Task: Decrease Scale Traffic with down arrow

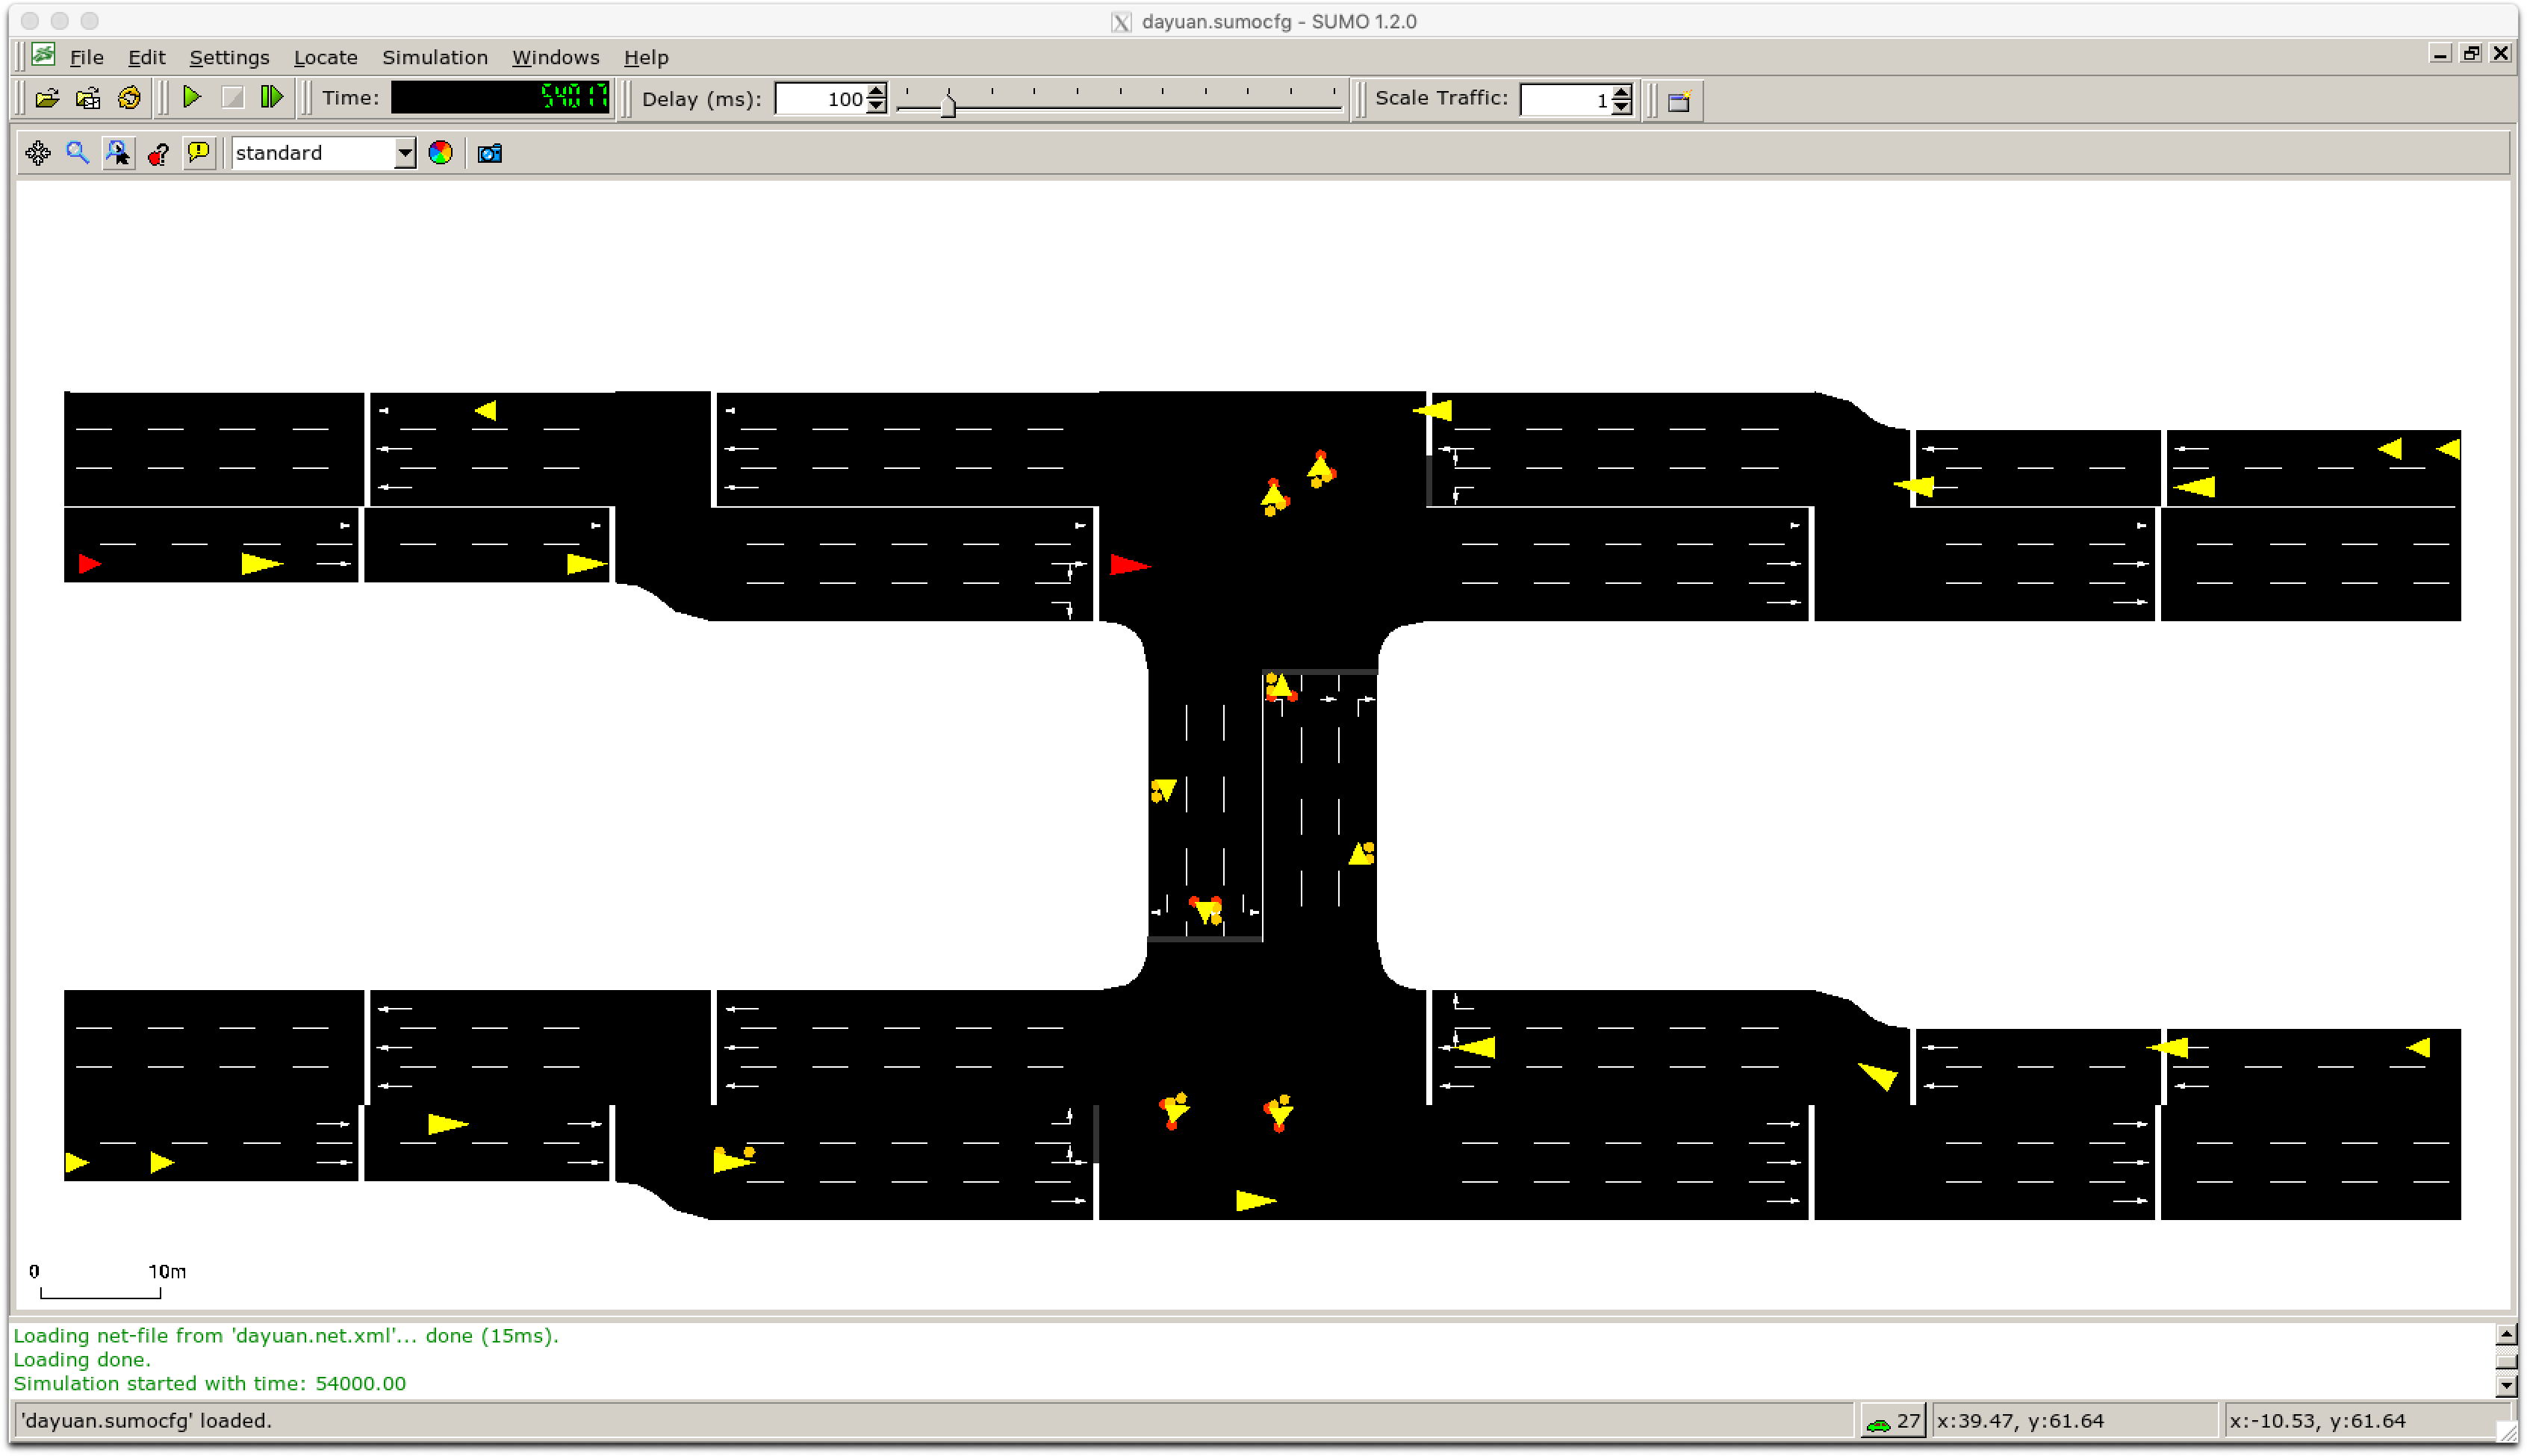Action: (x=1622, y=106)
